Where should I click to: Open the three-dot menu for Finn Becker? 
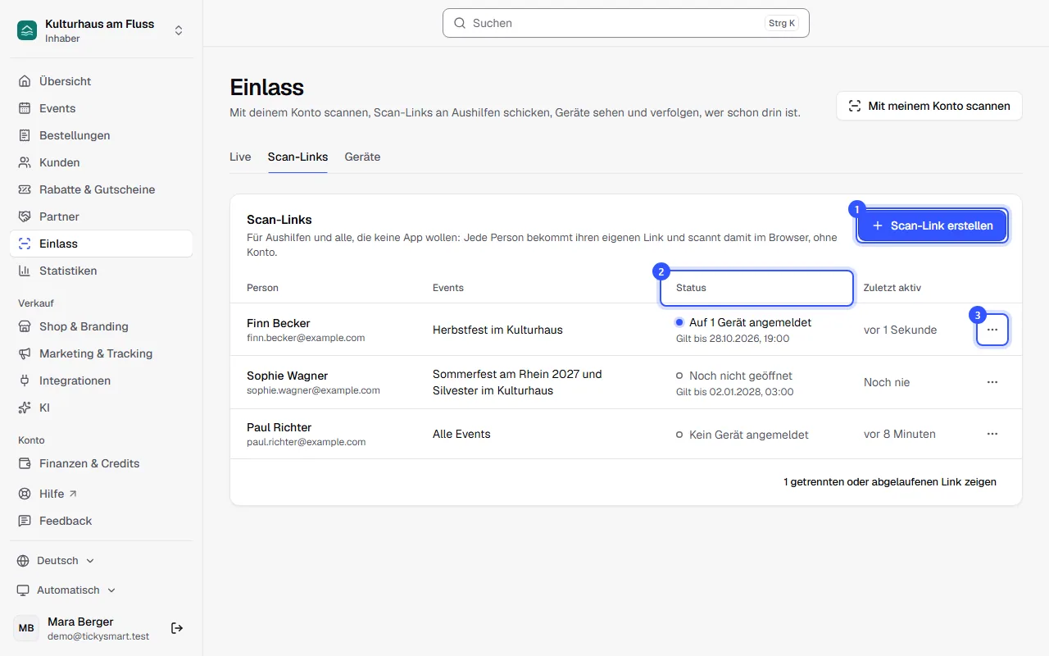point(992,330)
